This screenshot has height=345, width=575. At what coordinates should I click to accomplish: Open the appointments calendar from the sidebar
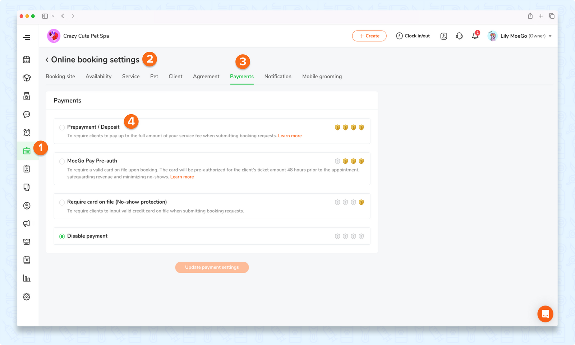click(x=27, y=59)
